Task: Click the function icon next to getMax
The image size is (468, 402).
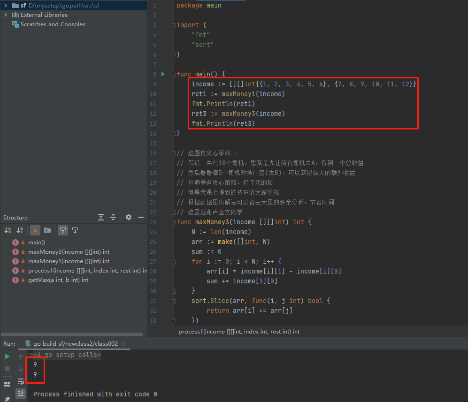Action: pyautogui.click(x=15, y=280)
